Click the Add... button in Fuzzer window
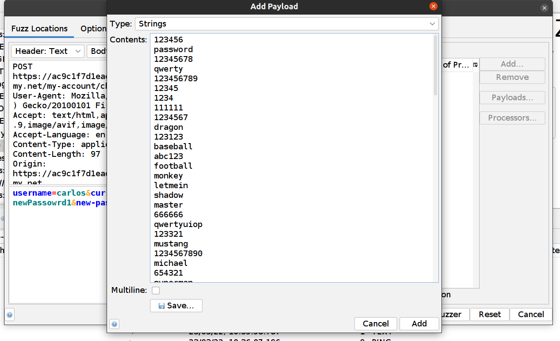The height and width of the screenshot is (341, 560). pos(512,64)
